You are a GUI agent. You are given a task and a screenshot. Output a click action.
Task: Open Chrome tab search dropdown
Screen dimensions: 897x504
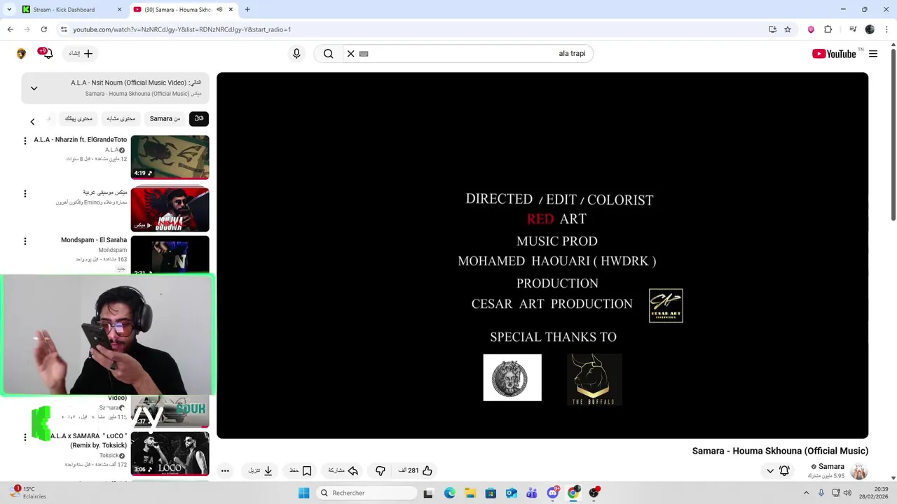[x=9, y=10]
